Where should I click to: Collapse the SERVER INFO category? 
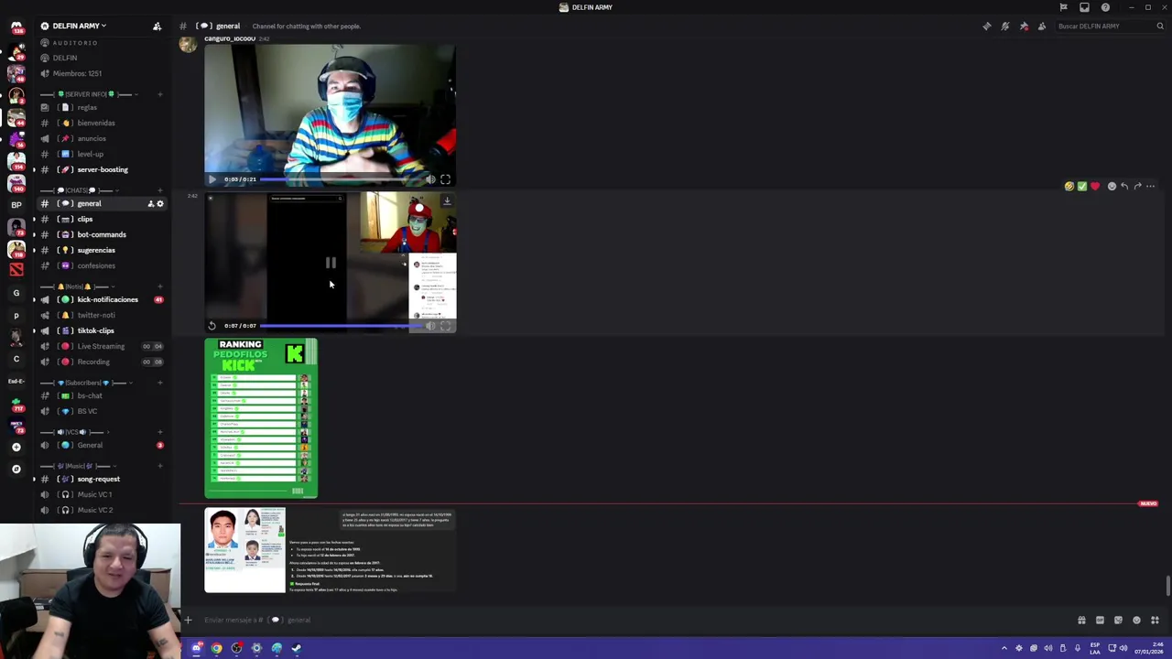click(90, 94)
